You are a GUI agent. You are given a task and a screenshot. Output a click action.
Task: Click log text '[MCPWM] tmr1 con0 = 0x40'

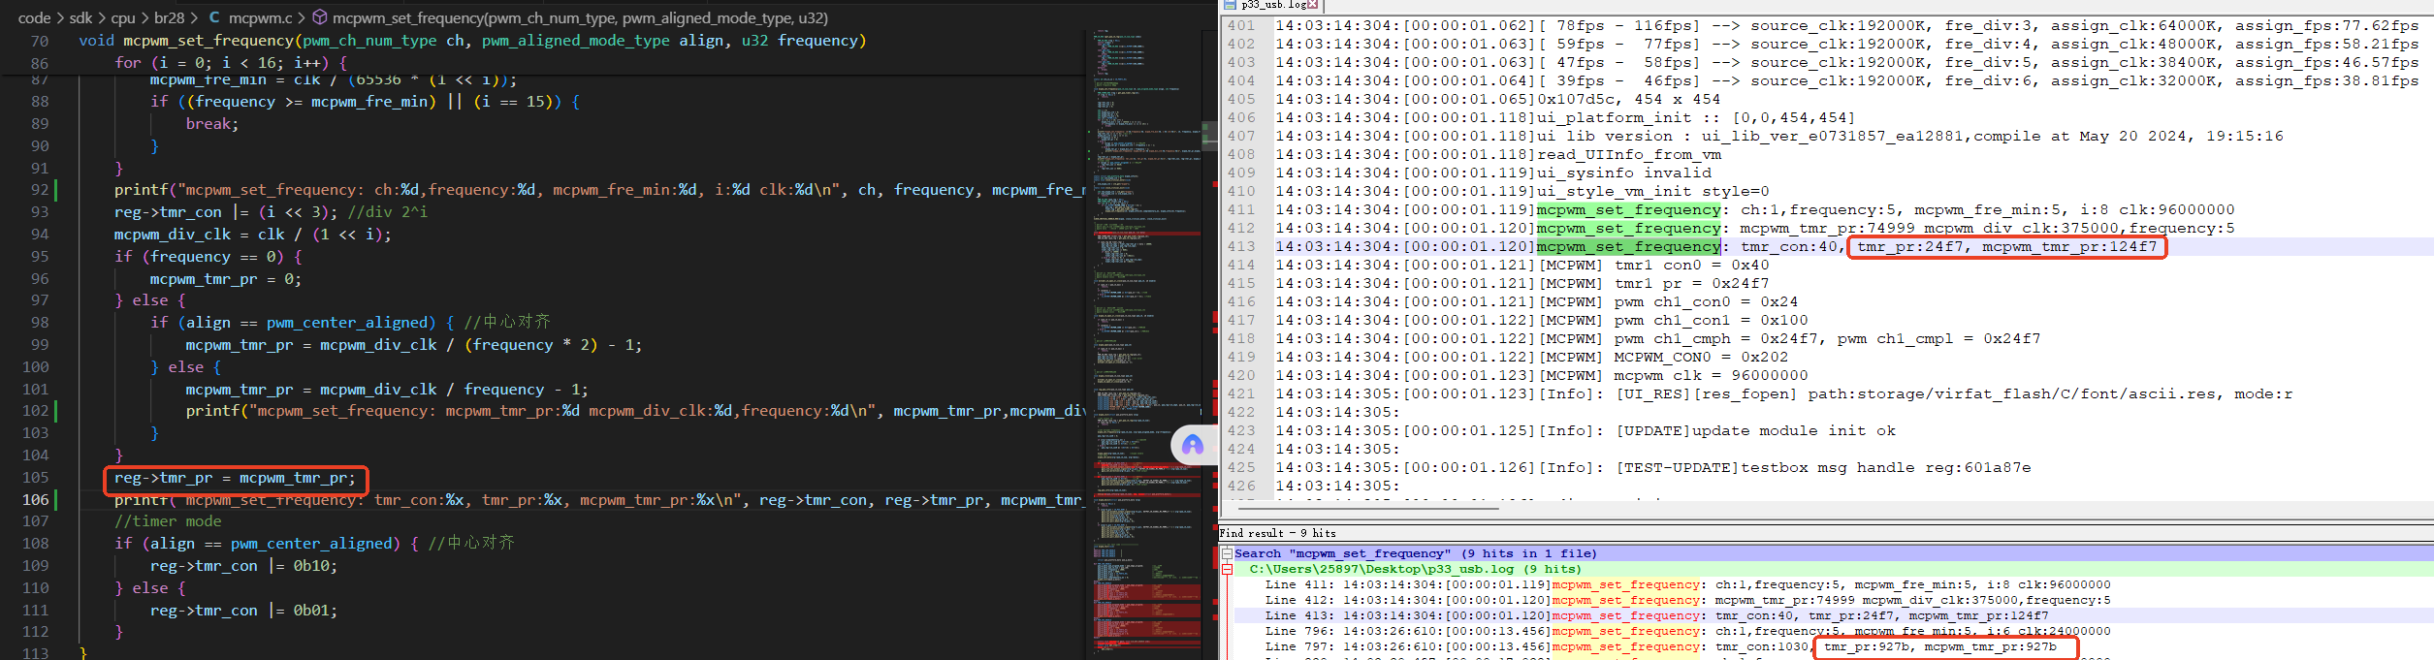point(1654,265)
